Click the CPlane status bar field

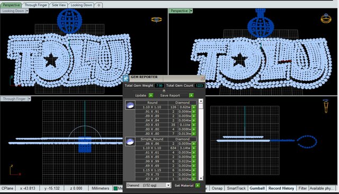(x=7, y=188)
